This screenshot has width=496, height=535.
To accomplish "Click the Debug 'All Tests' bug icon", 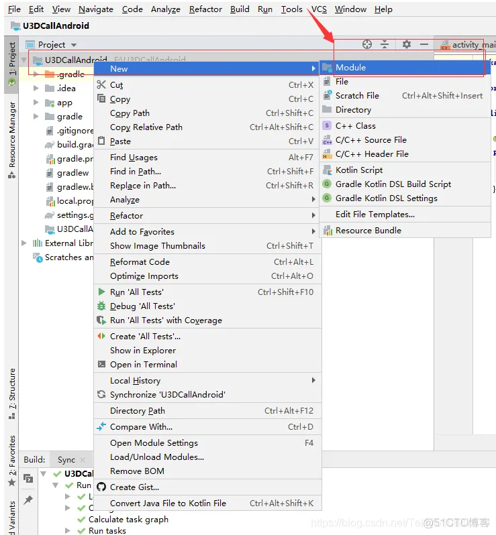I will tap(101, 306).
